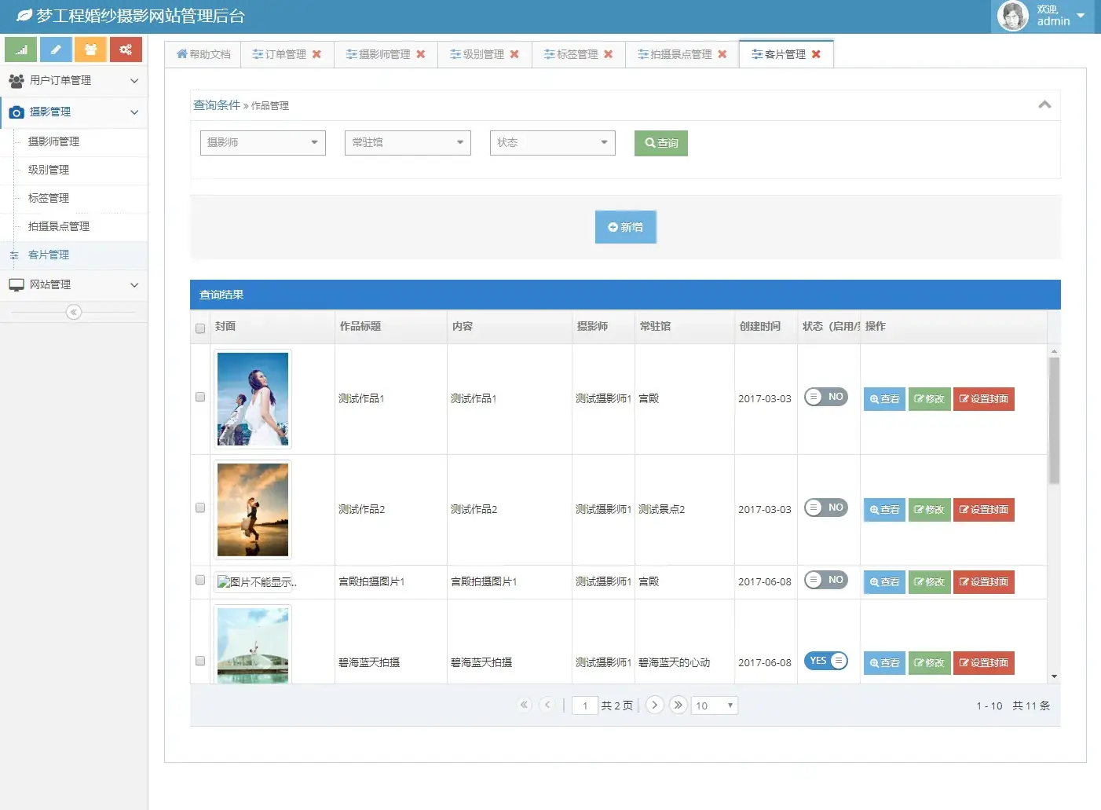The image size is (1101, 810).
Task: Toggle 测试作品1 status from NO
Action: click(x=825, y=397)
